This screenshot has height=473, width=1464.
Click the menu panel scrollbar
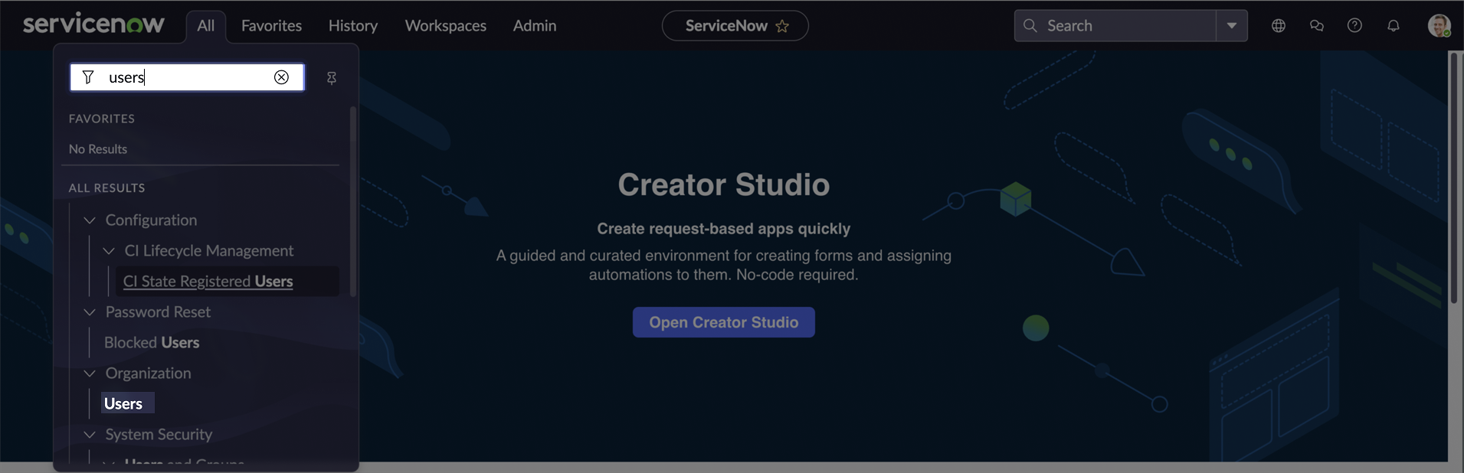point(353,202)
